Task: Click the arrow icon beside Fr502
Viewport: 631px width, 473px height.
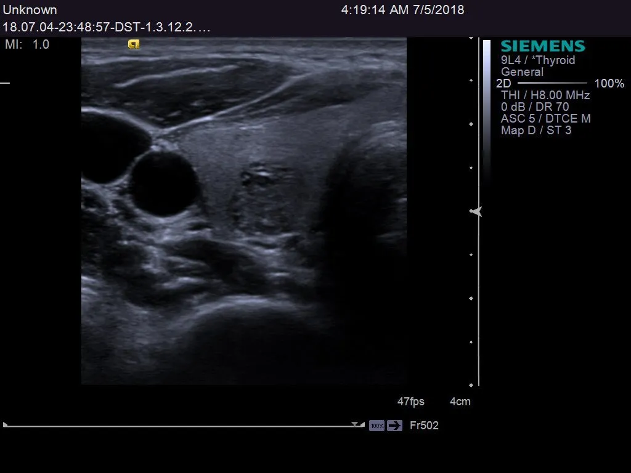Action: pyautogui.click(x=394, y=426)
